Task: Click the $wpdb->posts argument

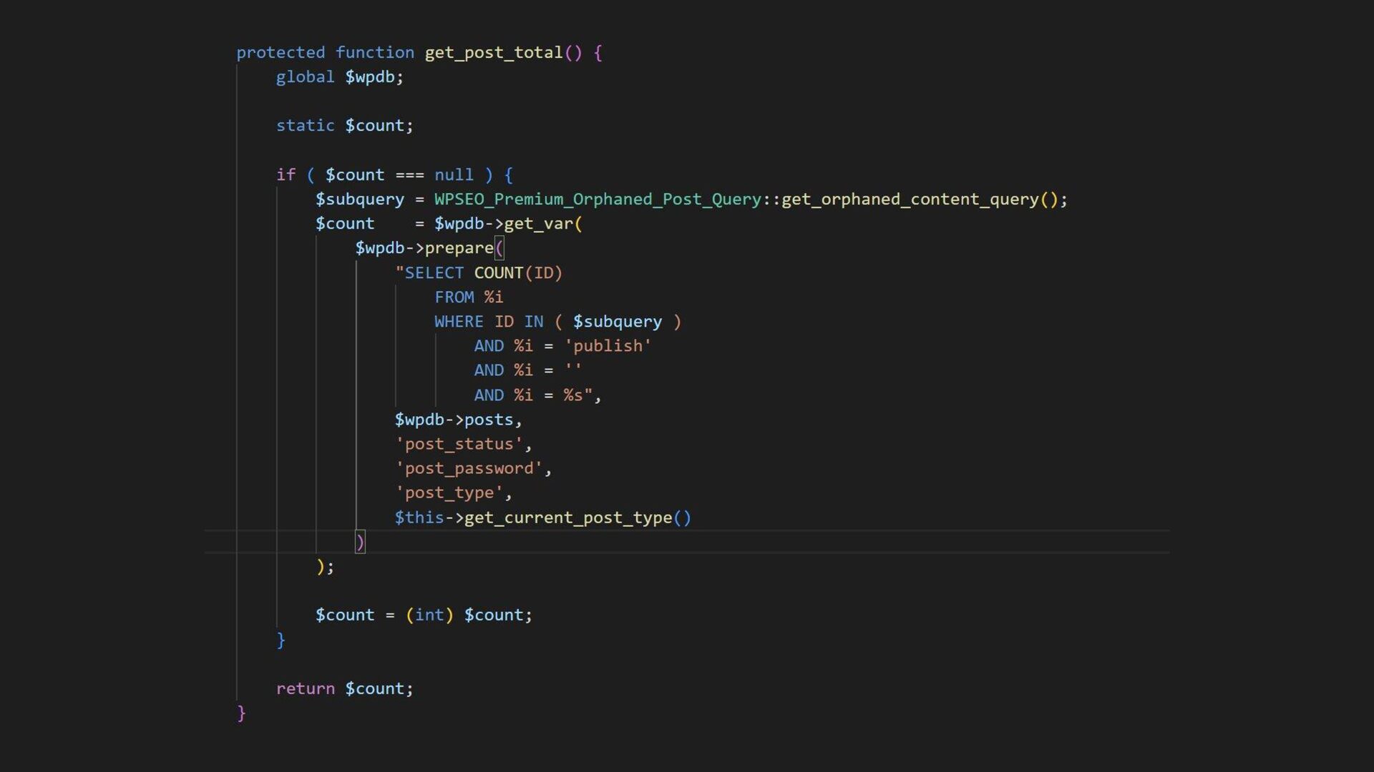Action: pyautogui.click(x=454, y=420)
